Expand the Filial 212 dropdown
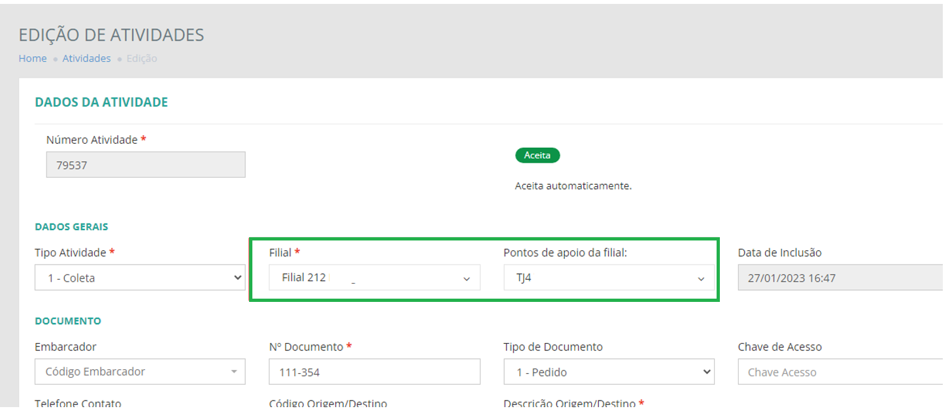This screenshot has height=413, width=950. pyautogui.click(x=374, y=278)
